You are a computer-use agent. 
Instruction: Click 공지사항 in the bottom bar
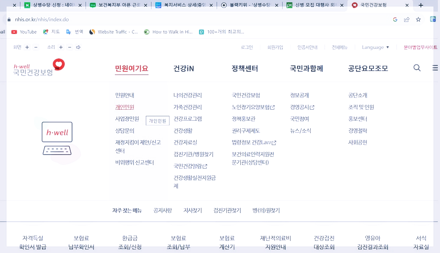pos(162,210)
